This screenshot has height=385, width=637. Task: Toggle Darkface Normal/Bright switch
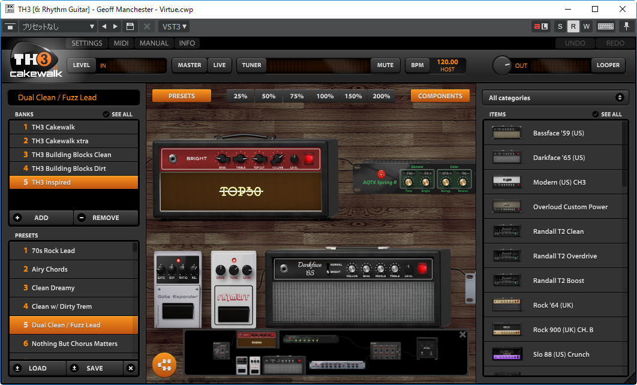click(x=328, y=268)
